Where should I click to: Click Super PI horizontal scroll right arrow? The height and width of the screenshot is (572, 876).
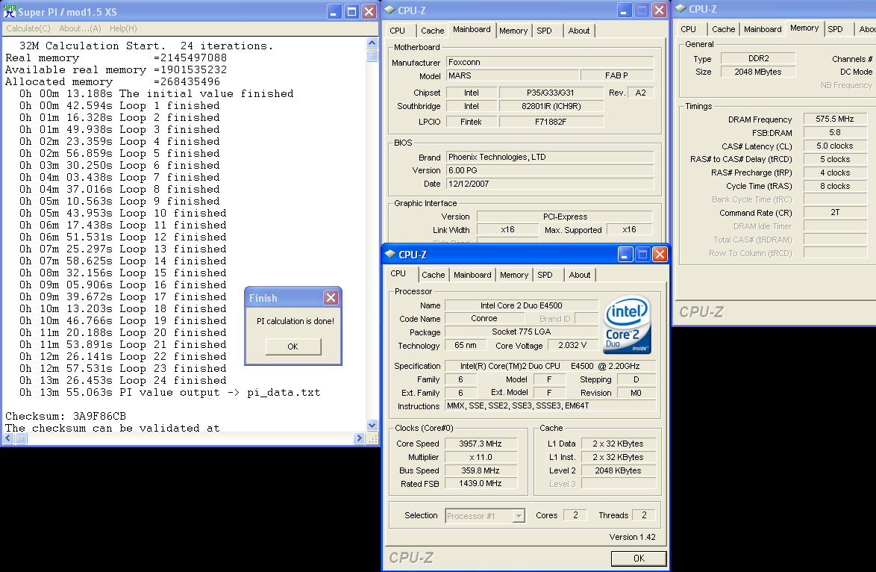pos(359,439)
